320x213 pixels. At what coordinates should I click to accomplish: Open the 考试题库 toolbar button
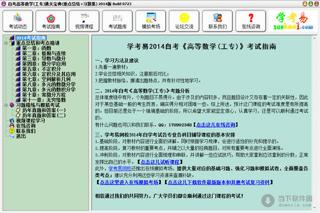click(117, 21)
